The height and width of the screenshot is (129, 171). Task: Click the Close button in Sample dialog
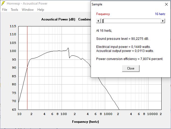131,68
